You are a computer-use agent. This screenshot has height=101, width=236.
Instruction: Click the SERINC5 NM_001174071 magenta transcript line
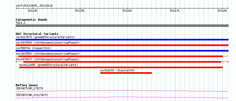pyautogui.click(x=122, y=97)
